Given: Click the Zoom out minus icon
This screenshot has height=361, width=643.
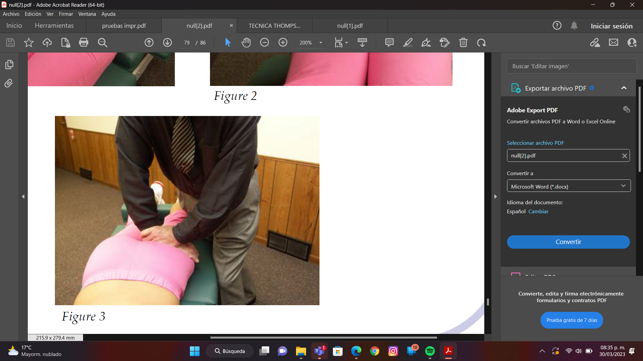Looking at the screenshot, I should click(x=265, y=42).
